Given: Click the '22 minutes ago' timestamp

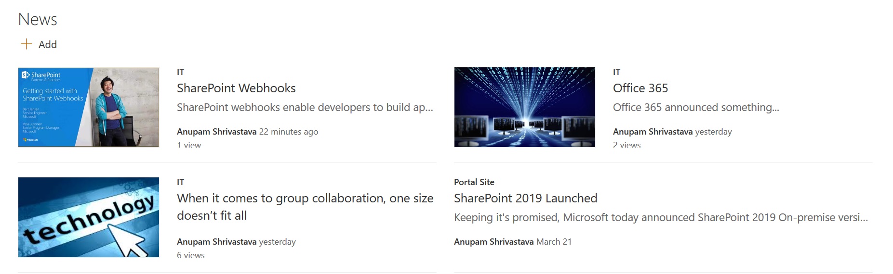Looking at the screenshot, I should pyautogui.click(x=289, y=131).
